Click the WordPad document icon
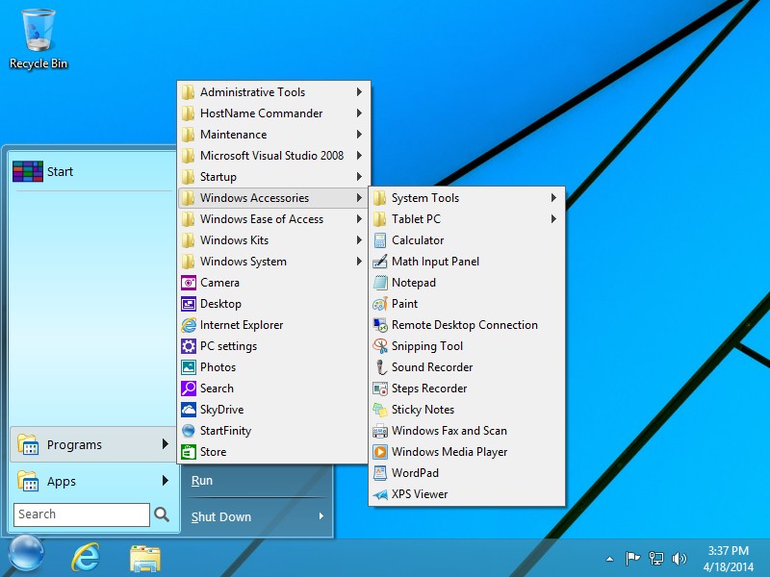 click(x=379, y=473)
